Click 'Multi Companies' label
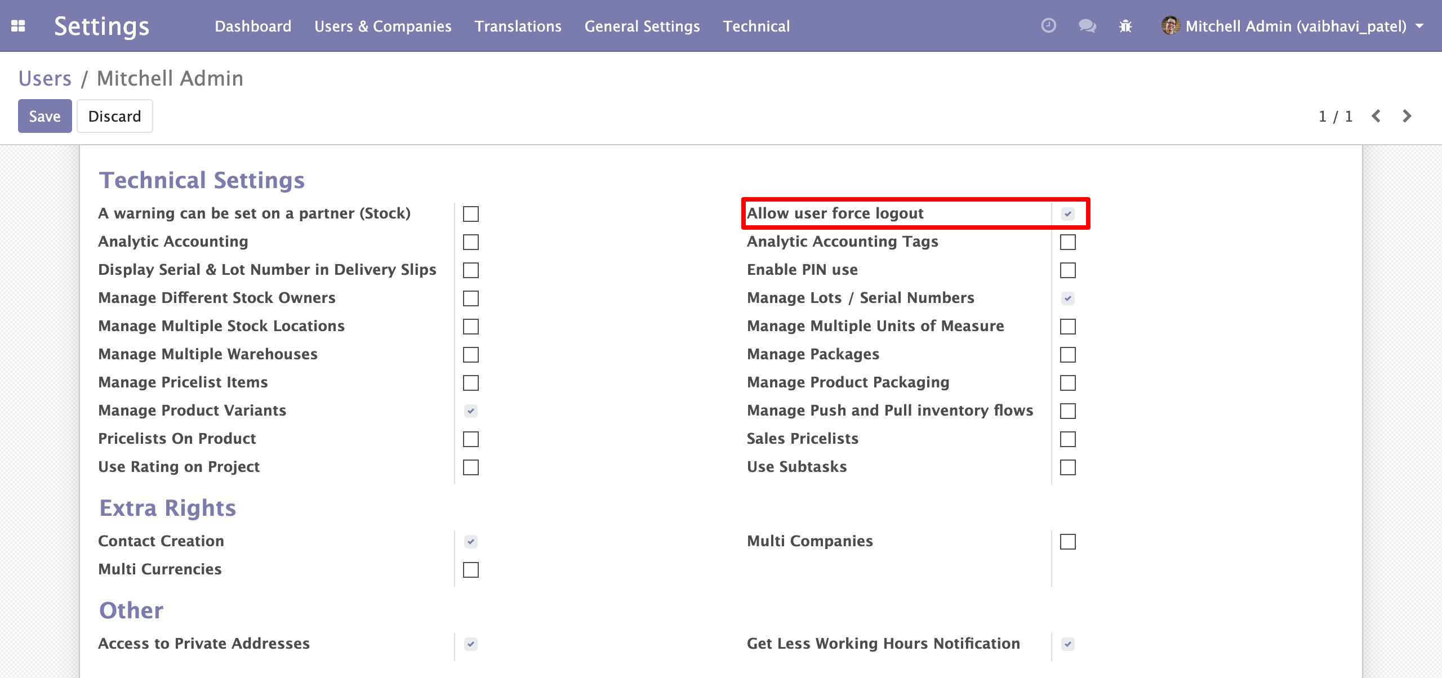Screen dimensions: 1442x678 [x=810, y=541]
